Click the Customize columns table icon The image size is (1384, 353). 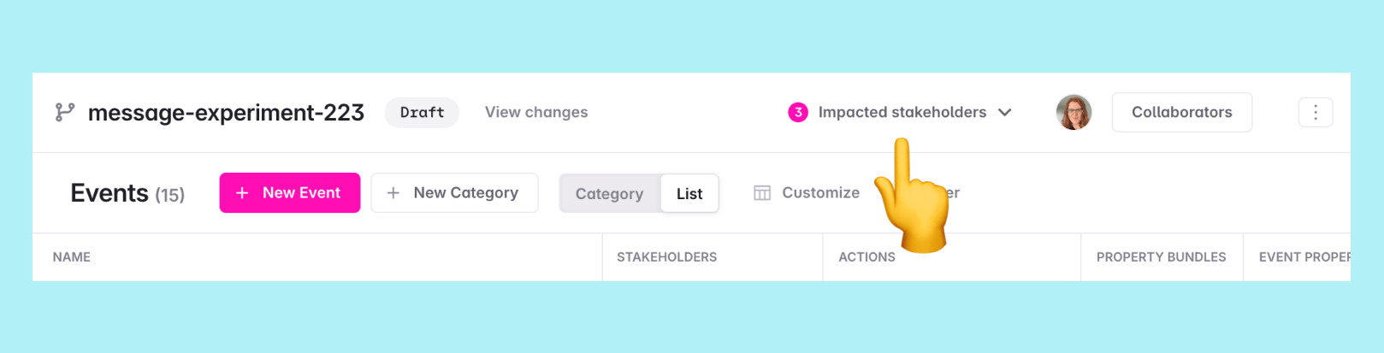[762, 193]
